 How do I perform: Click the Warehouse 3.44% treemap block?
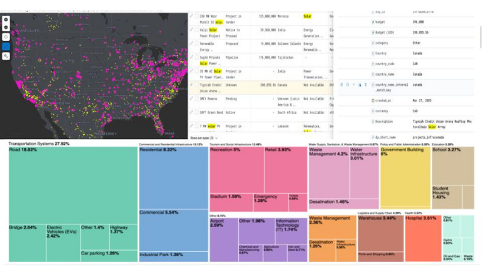tap(381, 233)
